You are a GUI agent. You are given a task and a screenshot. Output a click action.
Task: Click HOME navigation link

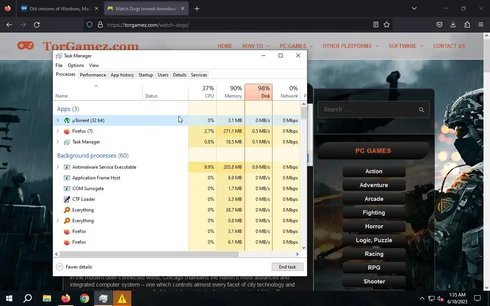(x=225, y=46)
